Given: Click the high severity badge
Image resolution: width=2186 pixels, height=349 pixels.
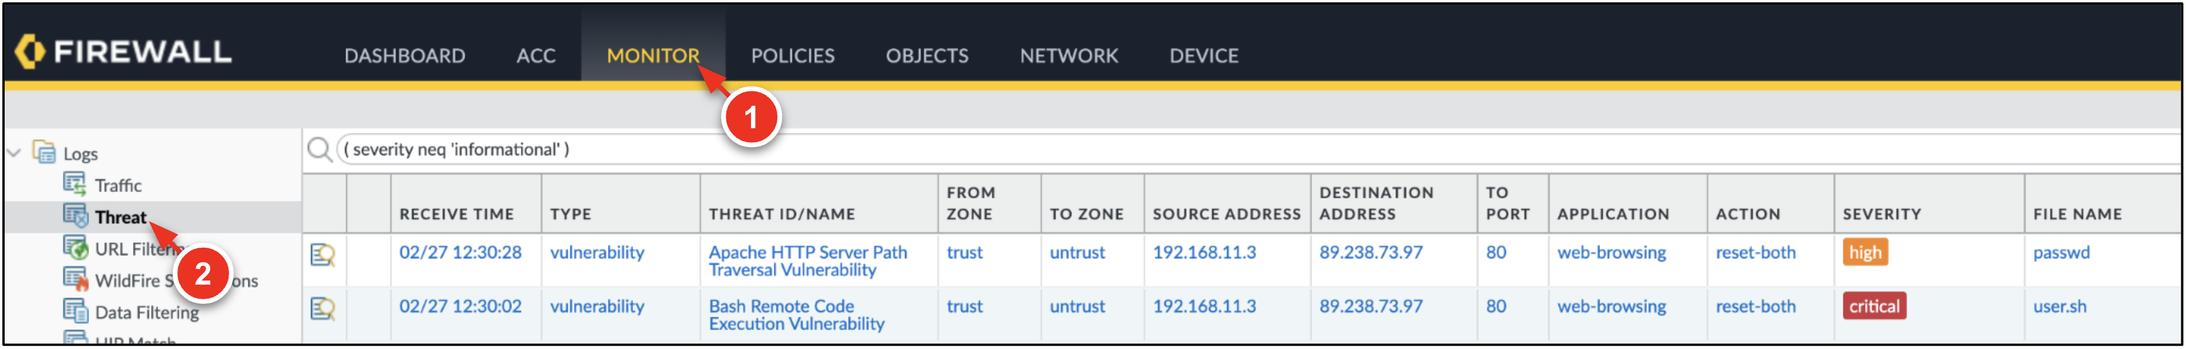Looking at the screenshot, I should pyautogui.click(x=1864, y=253).
